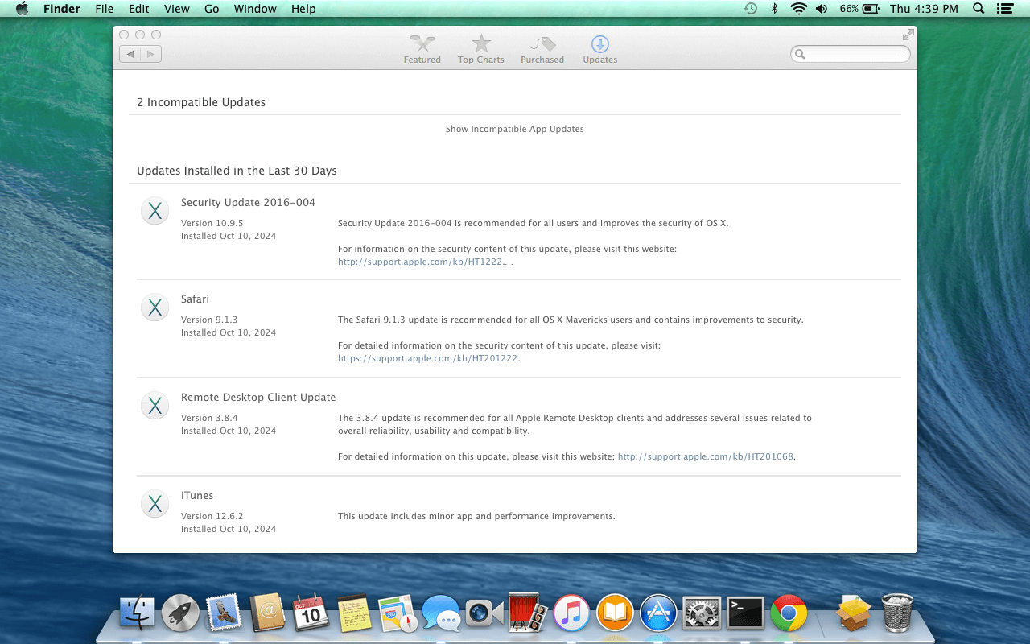Open Launchpad from the Dock
Viewport: 1030px width, 644px height.
180,613
